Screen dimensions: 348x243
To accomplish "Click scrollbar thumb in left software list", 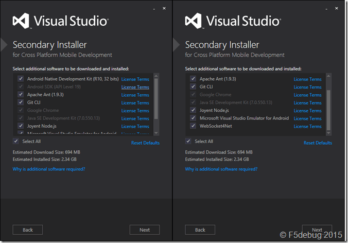I will [156, 99].
